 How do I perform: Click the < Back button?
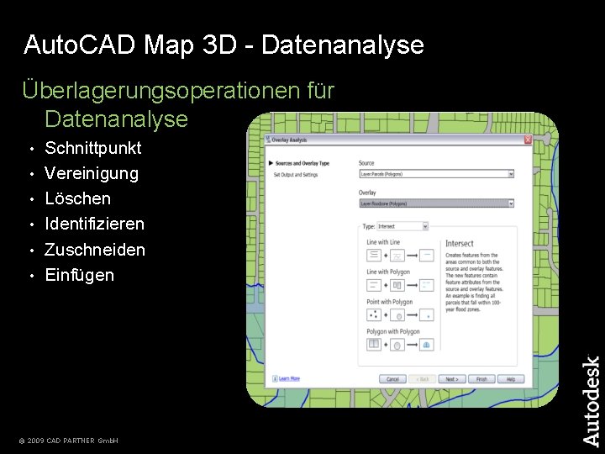(x=422, y=379)
